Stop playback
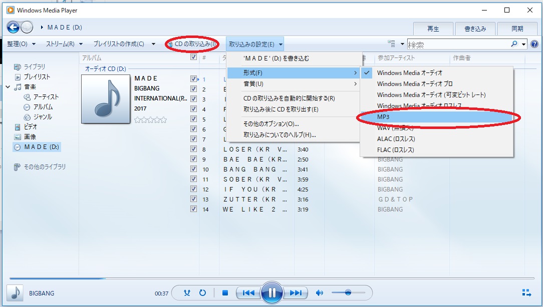543x307 pixels. (225, 293)
